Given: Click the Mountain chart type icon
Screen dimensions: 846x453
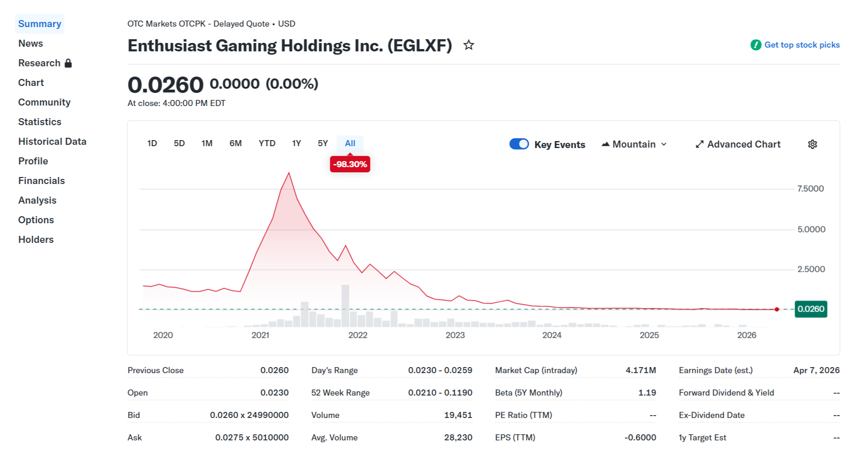Looking at the screenshot, I should click(605, 144).
